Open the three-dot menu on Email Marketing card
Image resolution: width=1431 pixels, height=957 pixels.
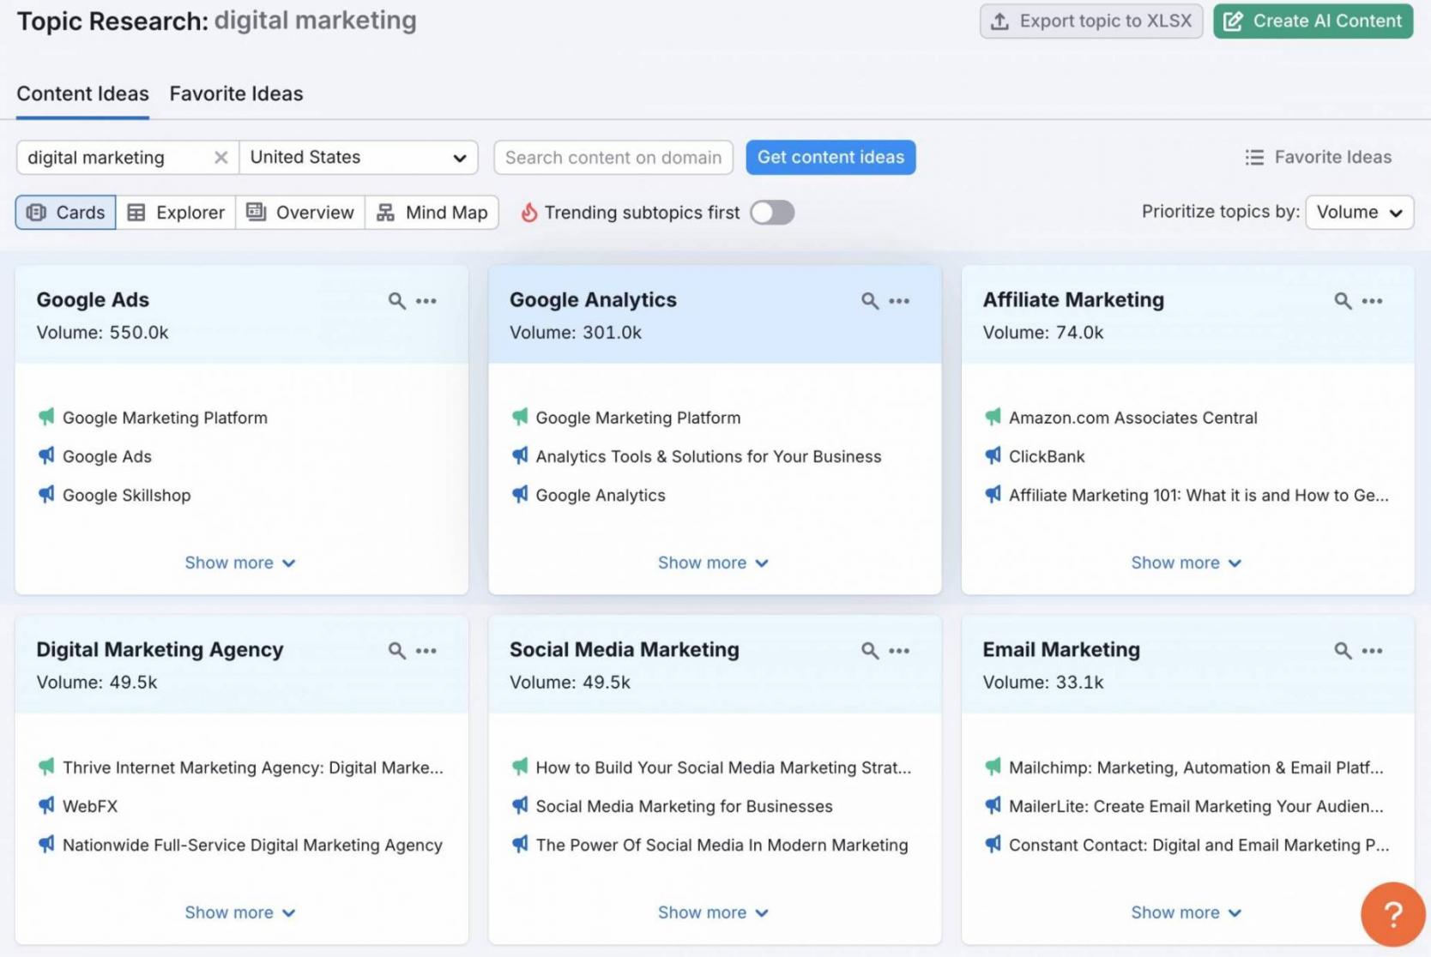(1372, 651)
